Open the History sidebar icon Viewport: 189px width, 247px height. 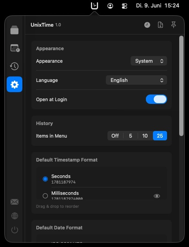15,66
